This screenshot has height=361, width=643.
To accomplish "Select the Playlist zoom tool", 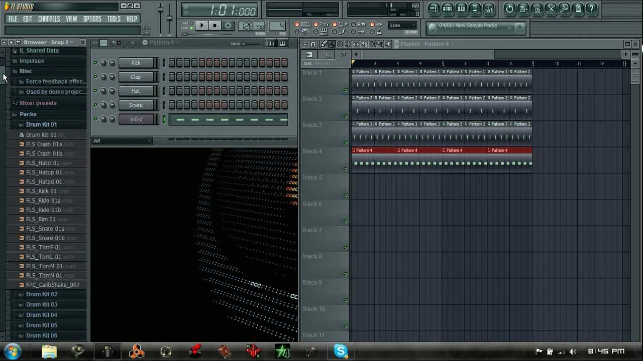I will [x=379, y=44].
